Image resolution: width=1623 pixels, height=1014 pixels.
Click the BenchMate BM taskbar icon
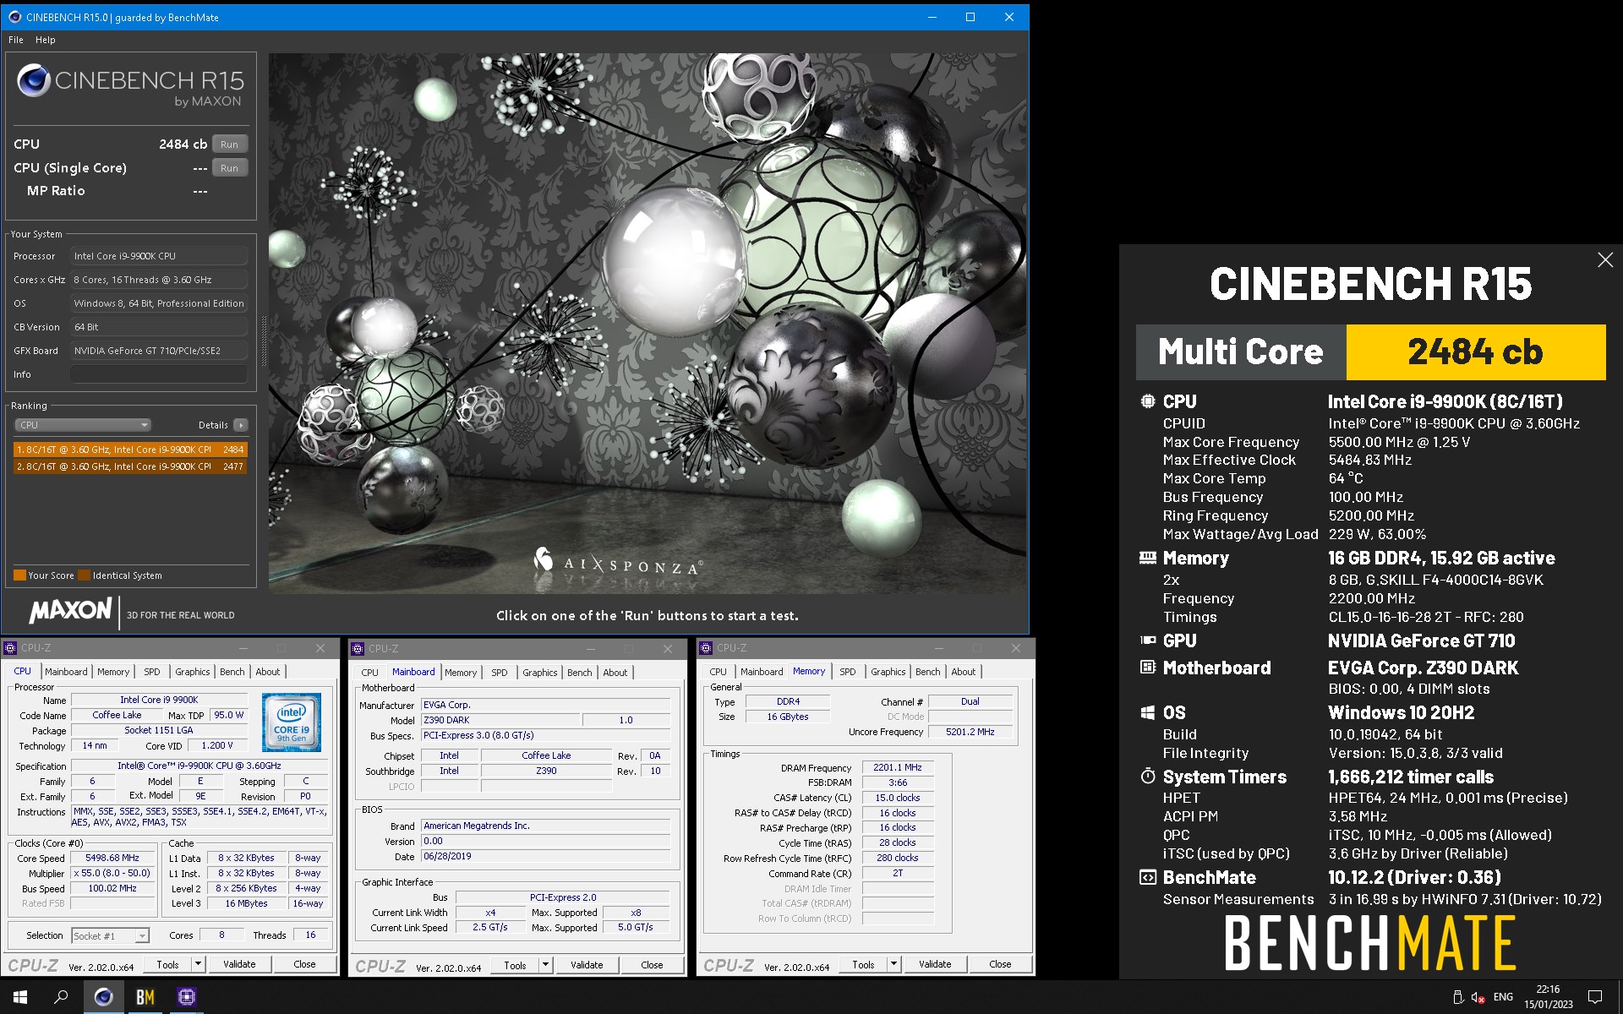(x=145, y=997)
